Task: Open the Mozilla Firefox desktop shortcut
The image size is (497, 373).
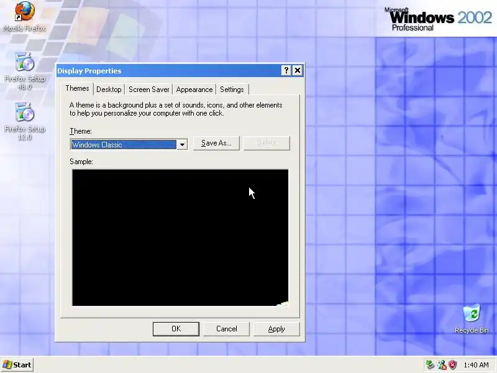Action: [24, 17]
